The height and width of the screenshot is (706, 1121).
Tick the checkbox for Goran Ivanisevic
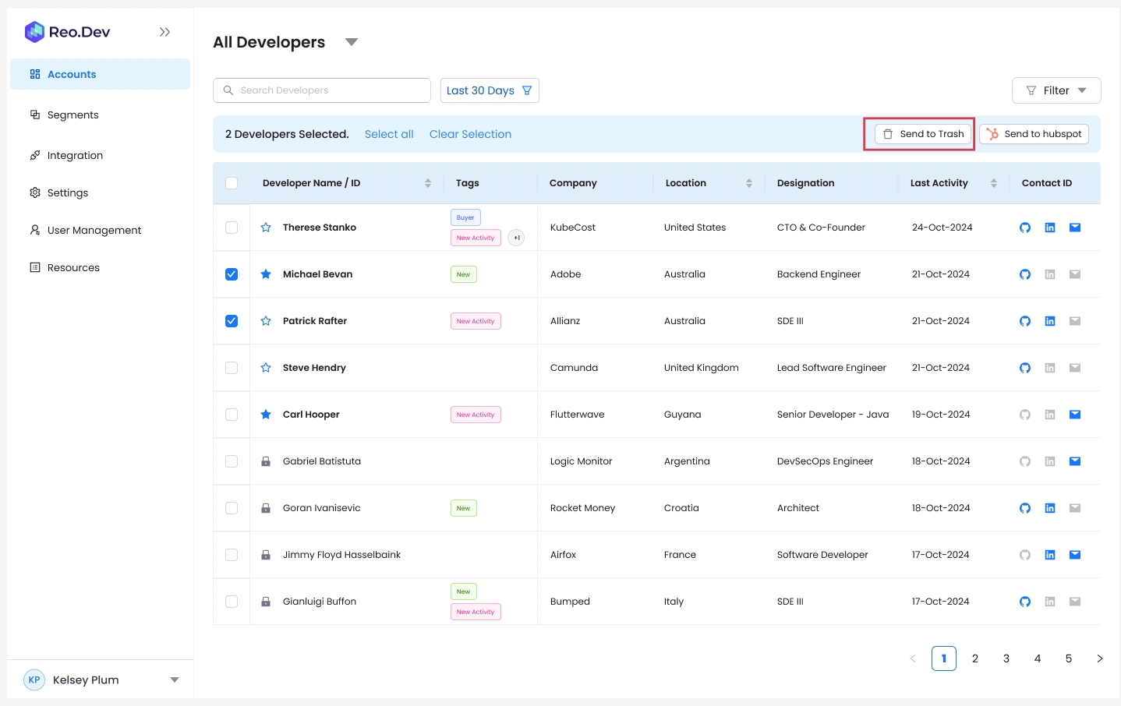[232, 508]
